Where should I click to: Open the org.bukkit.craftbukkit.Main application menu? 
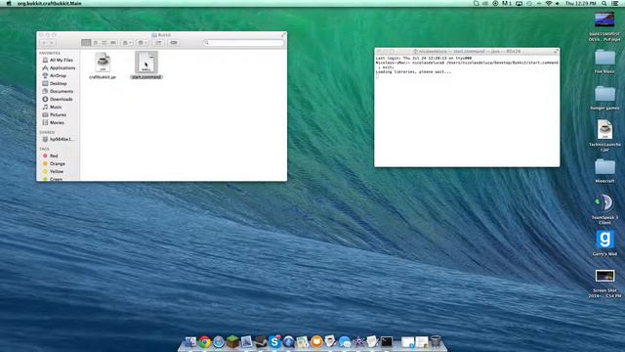point(49,3)
